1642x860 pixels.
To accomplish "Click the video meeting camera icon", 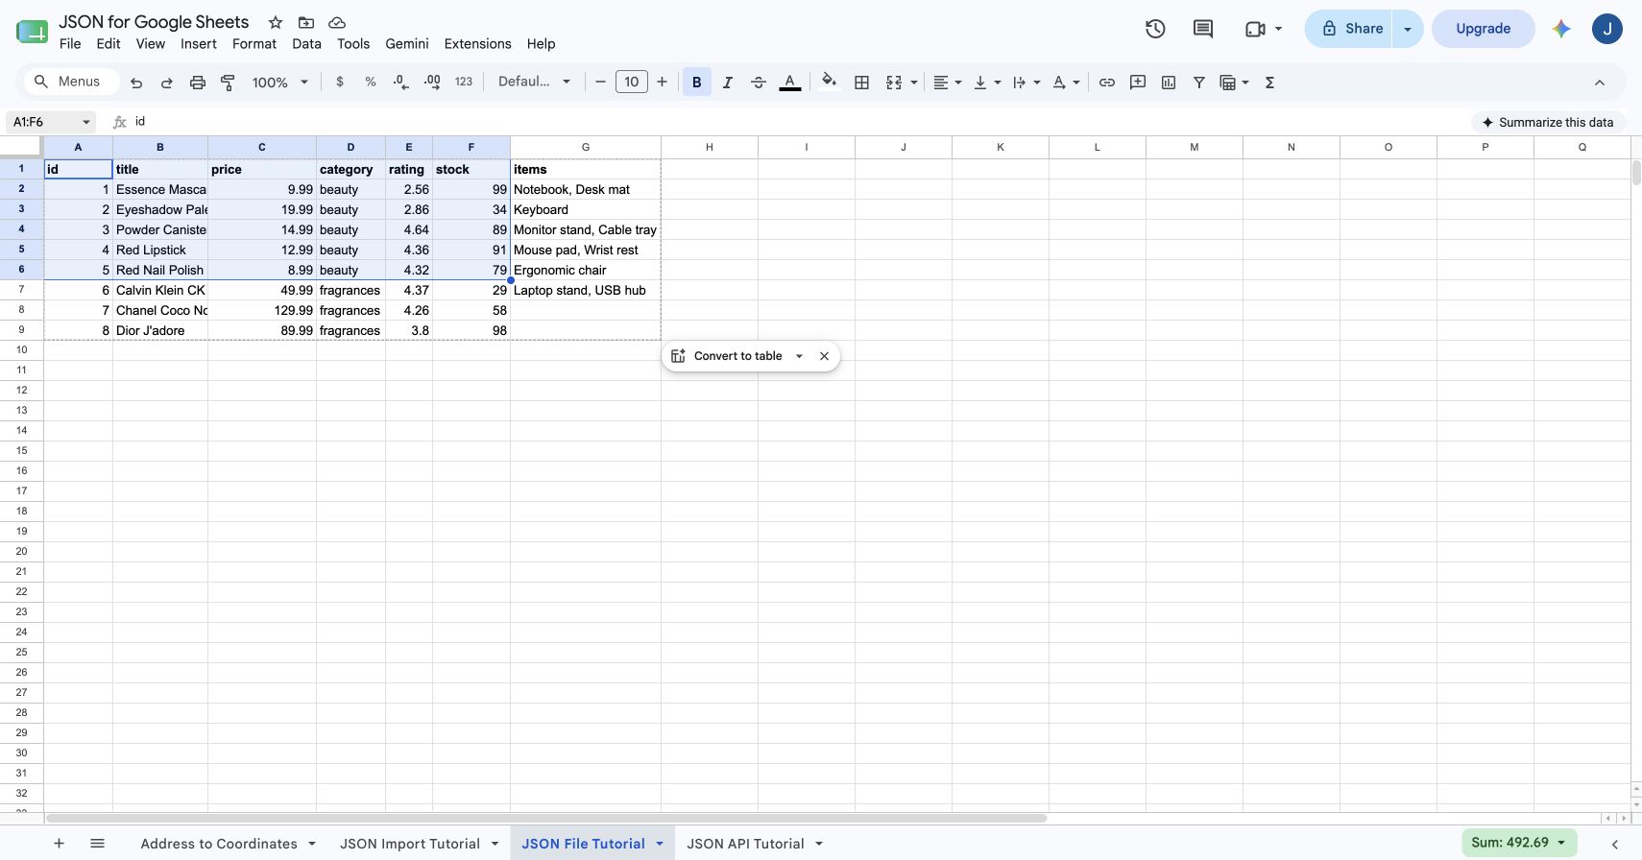I will tap(1255, 29).
